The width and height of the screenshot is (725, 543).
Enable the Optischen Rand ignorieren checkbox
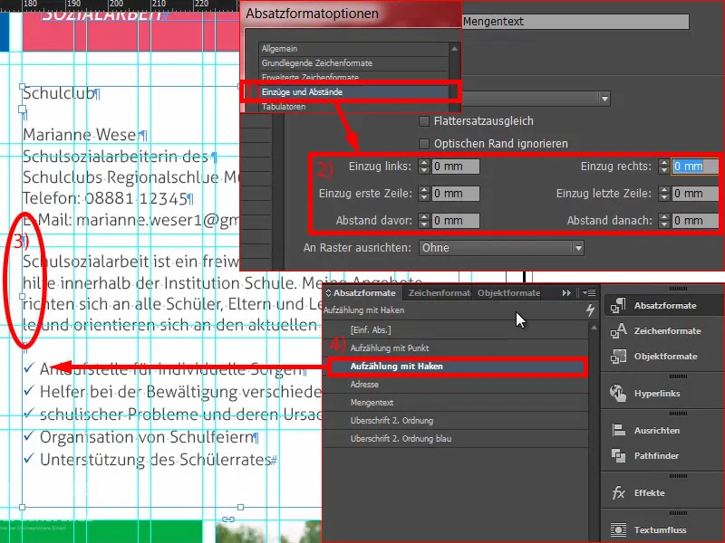424,143
